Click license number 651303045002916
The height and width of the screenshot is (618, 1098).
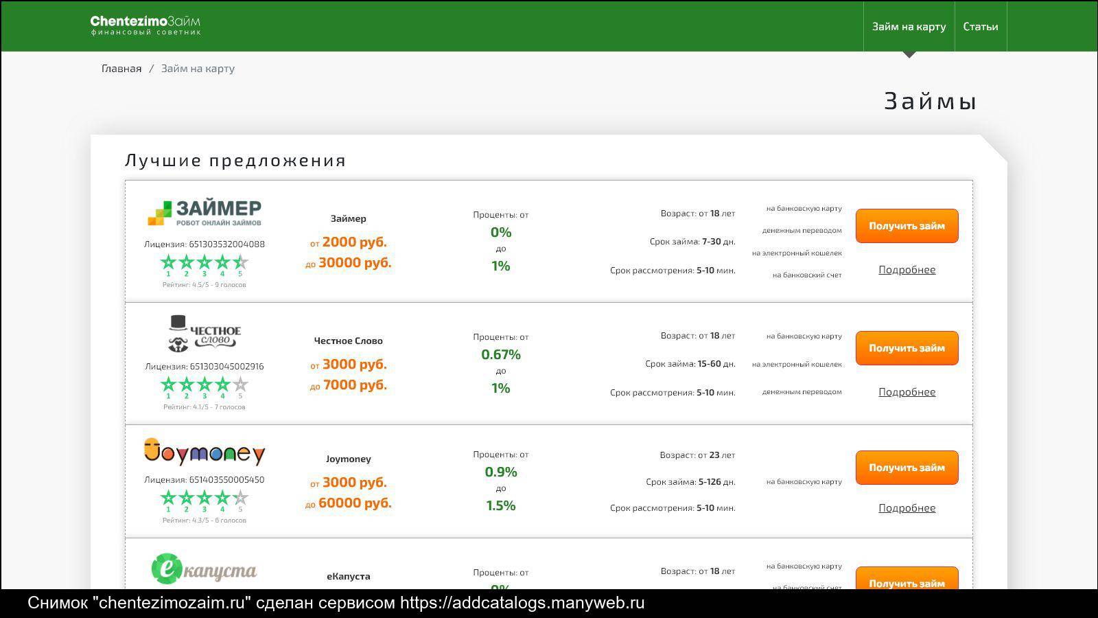click(x=227, y=366)
